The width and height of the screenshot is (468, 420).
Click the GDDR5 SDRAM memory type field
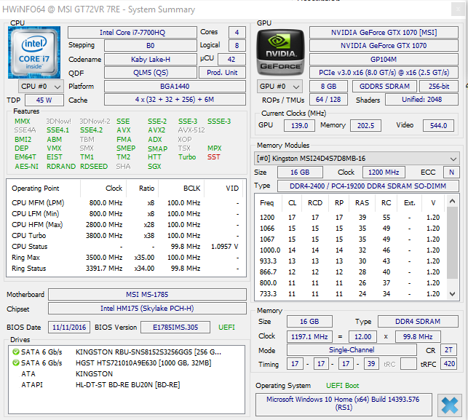384,87
